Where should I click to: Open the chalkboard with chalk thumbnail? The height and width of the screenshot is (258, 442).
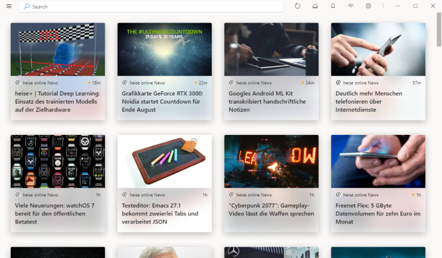coord(165,161)
